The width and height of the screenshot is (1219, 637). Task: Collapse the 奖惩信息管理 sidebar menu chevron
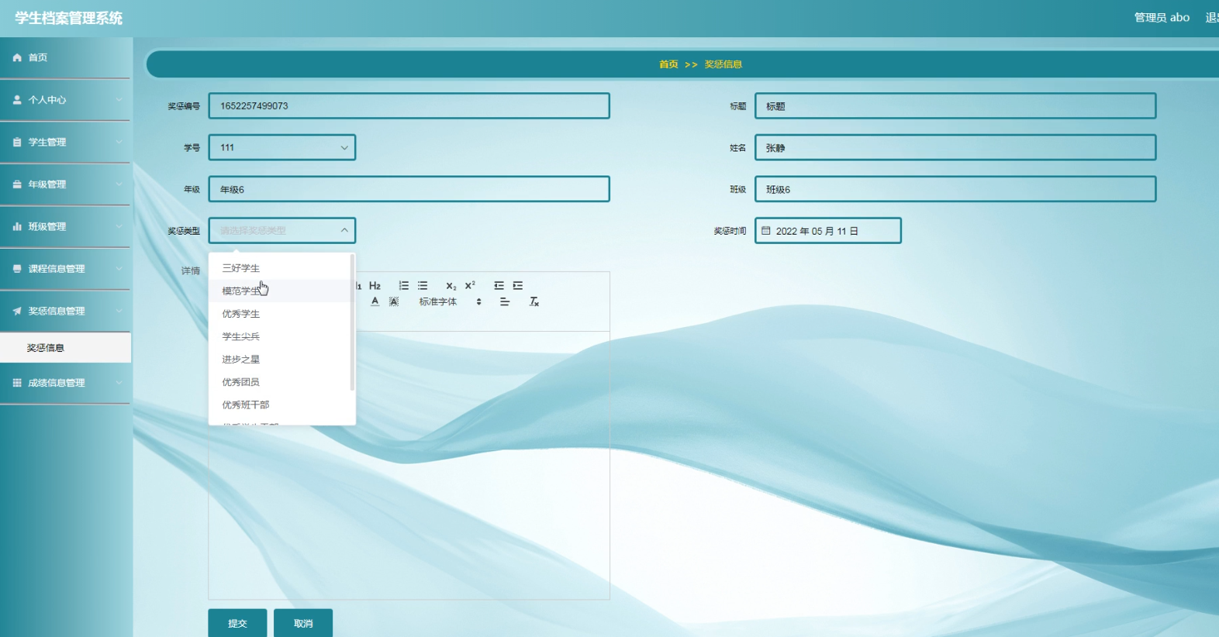119,311
